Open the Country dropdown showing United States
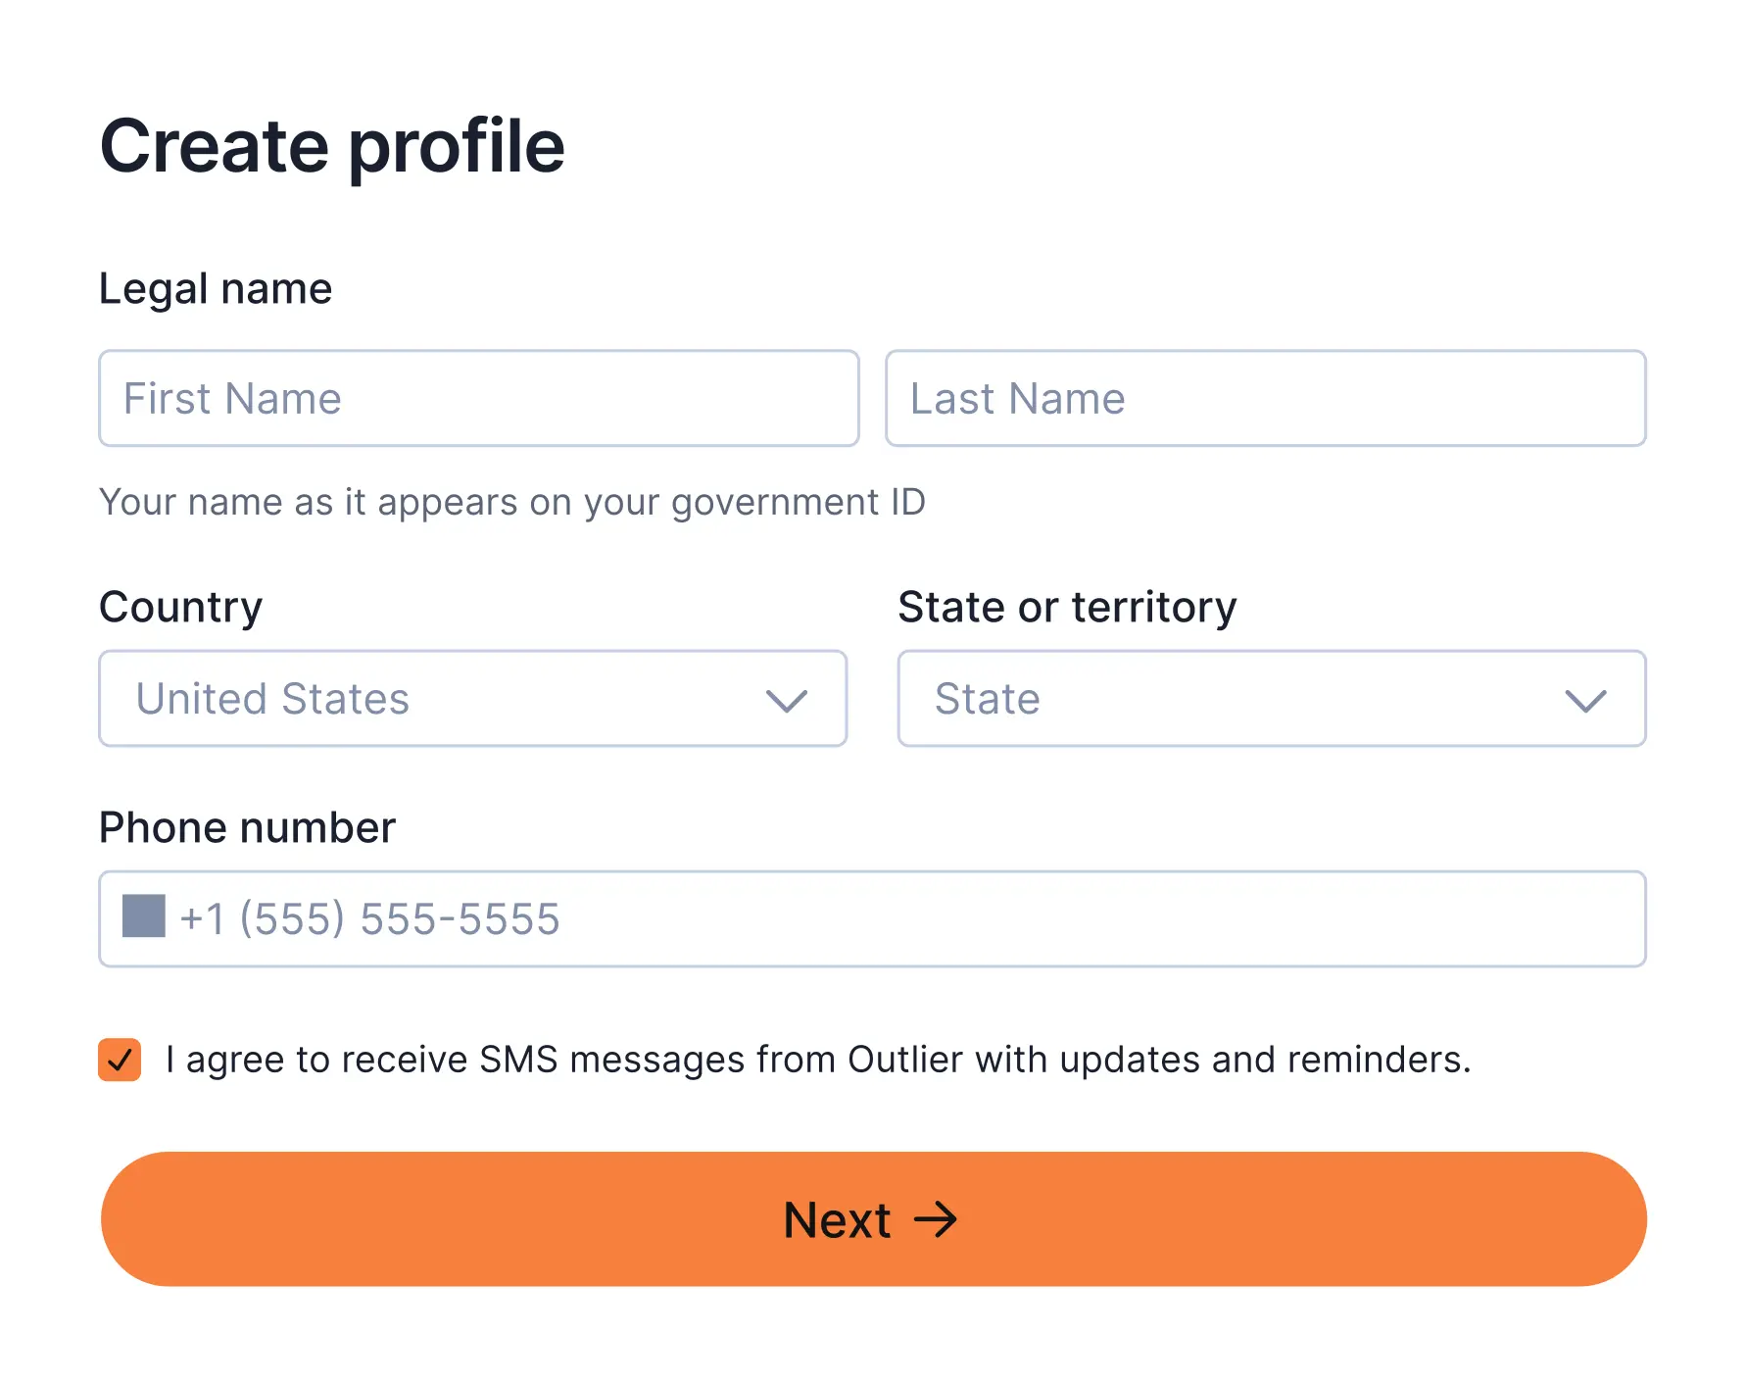Viewport: 1745px width, 1384px height. [x=473, y=699]
